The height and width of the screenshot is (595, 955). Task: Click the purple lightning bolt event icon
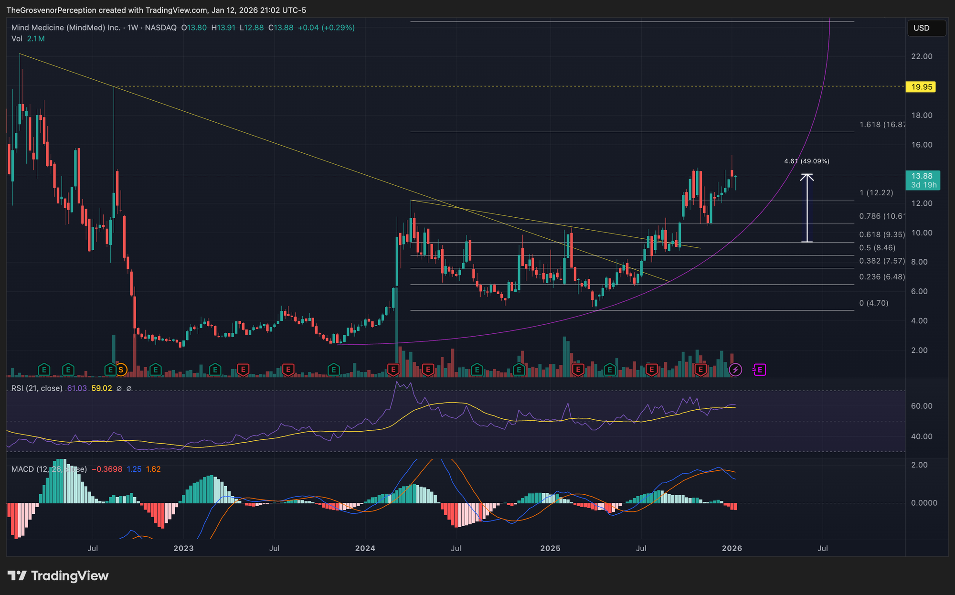(x=735, y=369)
